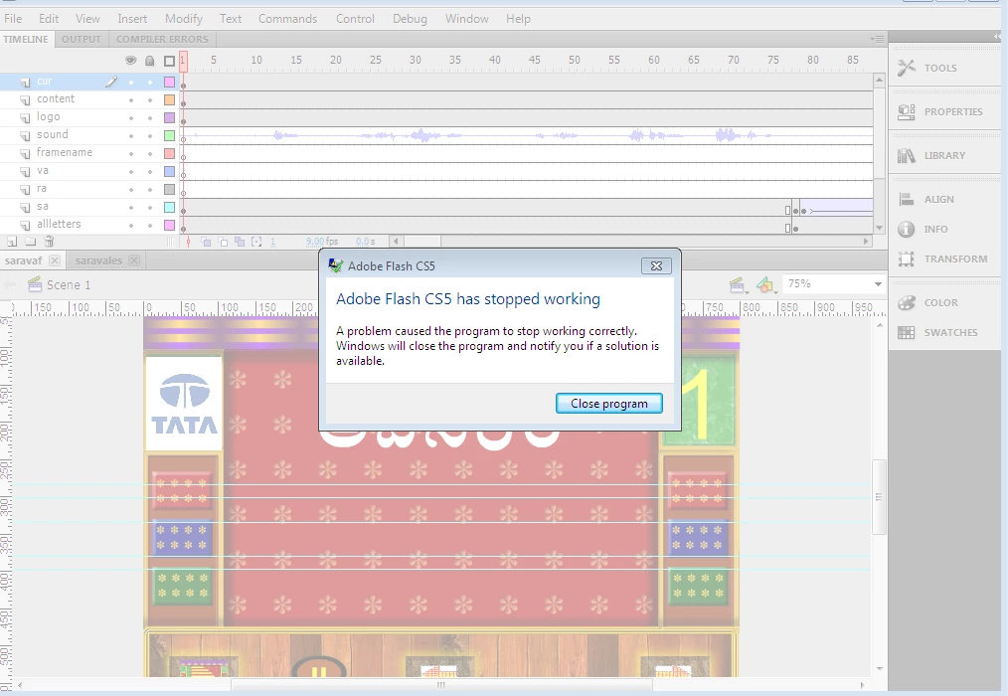Open the Modify menu
Image resolution: width=1008 pixels, height=696 pixels.
[x=183, y=19]
